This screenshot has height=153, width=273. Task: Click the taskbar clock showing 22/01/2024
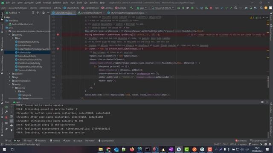257,149
